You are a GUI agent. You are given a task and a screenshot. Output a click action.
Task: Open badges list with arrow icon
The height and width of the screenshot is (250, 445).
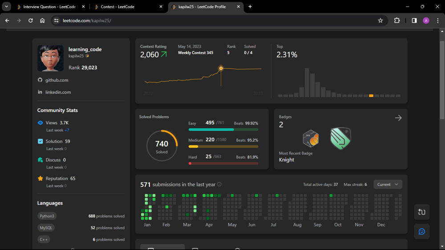[x=398, y=118]
